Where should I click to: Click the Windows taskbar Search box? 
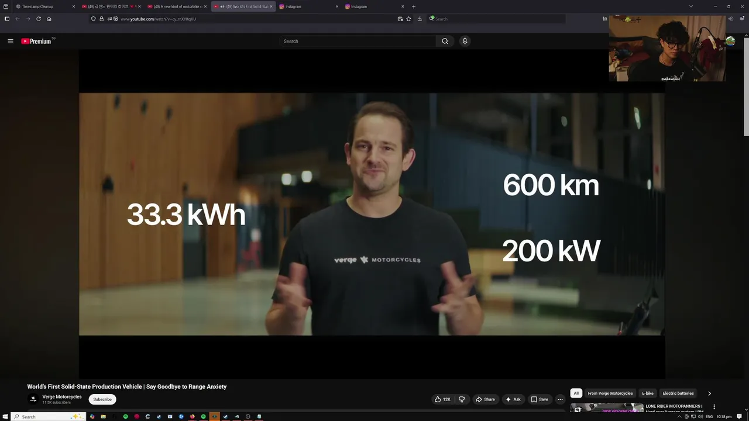pyautogui.click(x=49, y=416)
